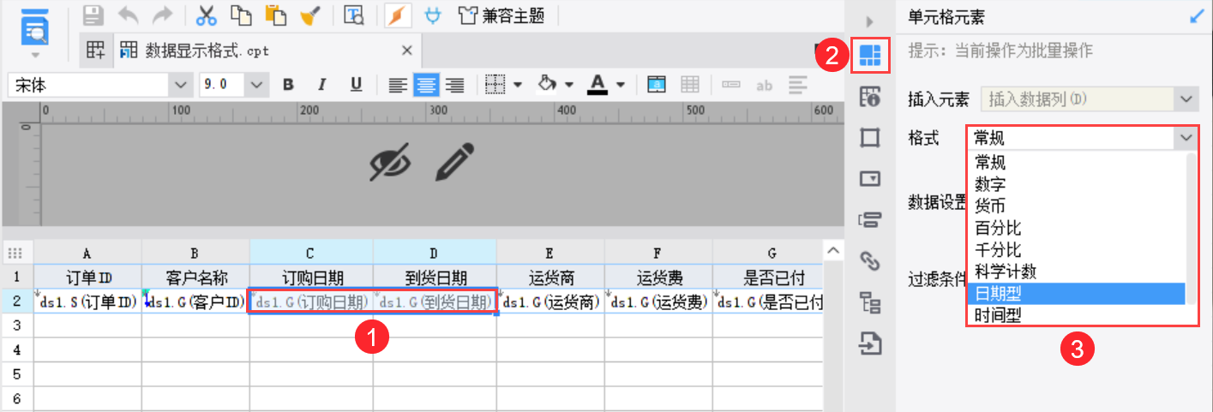This screenshot has height=412, width=1213.
Task: Undo the last action
Action: click(128, 15)
